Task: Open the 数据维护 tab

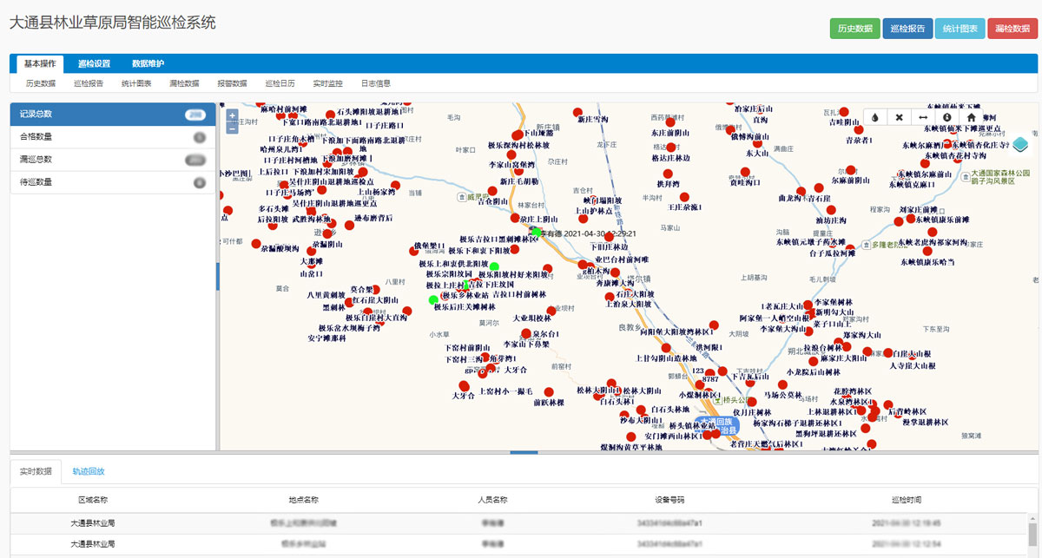Action: [x=148, y=63]
